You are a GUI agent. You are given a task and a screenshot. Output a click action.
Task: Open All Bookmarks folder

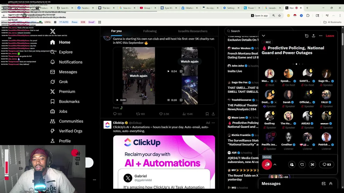[332, 22]
